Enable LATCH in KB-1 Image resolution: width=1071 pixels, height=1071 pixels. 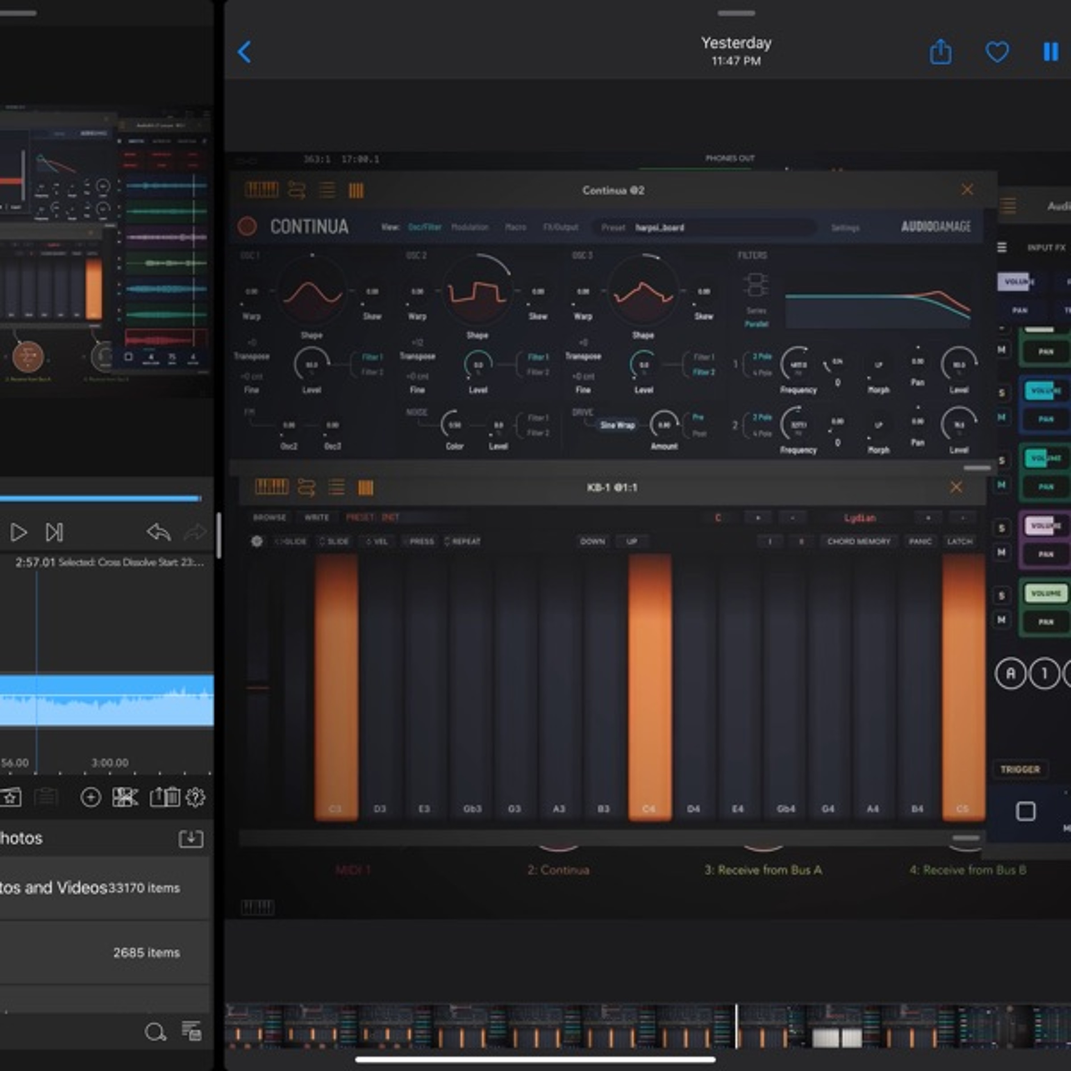960,542
